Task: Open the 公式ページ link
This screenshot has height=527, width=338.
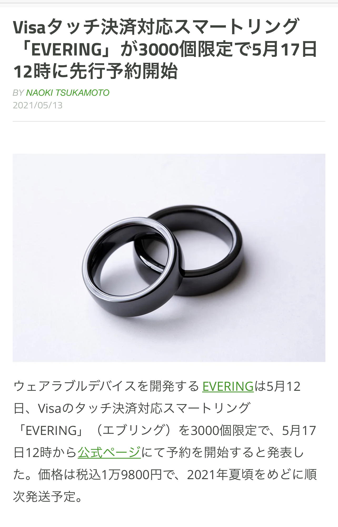Action: tap(109, 452)
